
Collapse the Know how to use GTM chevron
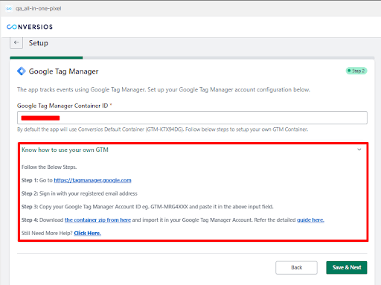click(x=359, y=150)
